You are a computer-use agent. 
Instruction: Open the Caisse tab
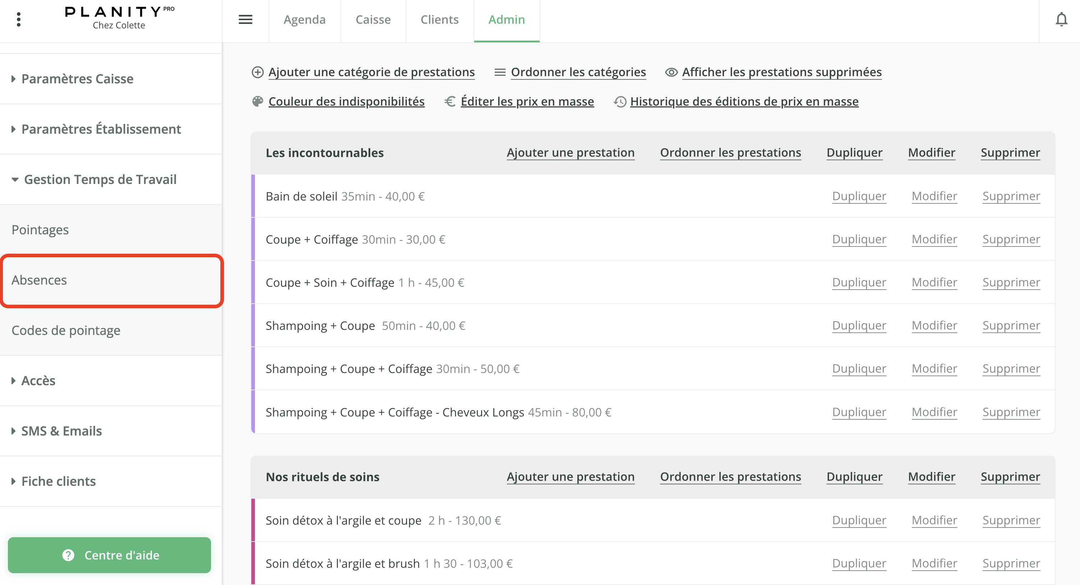373,19
